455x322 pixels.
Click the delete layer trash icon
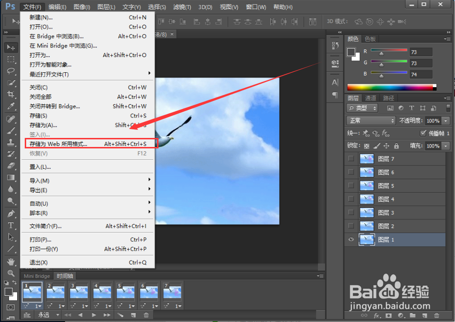point(436,315)
